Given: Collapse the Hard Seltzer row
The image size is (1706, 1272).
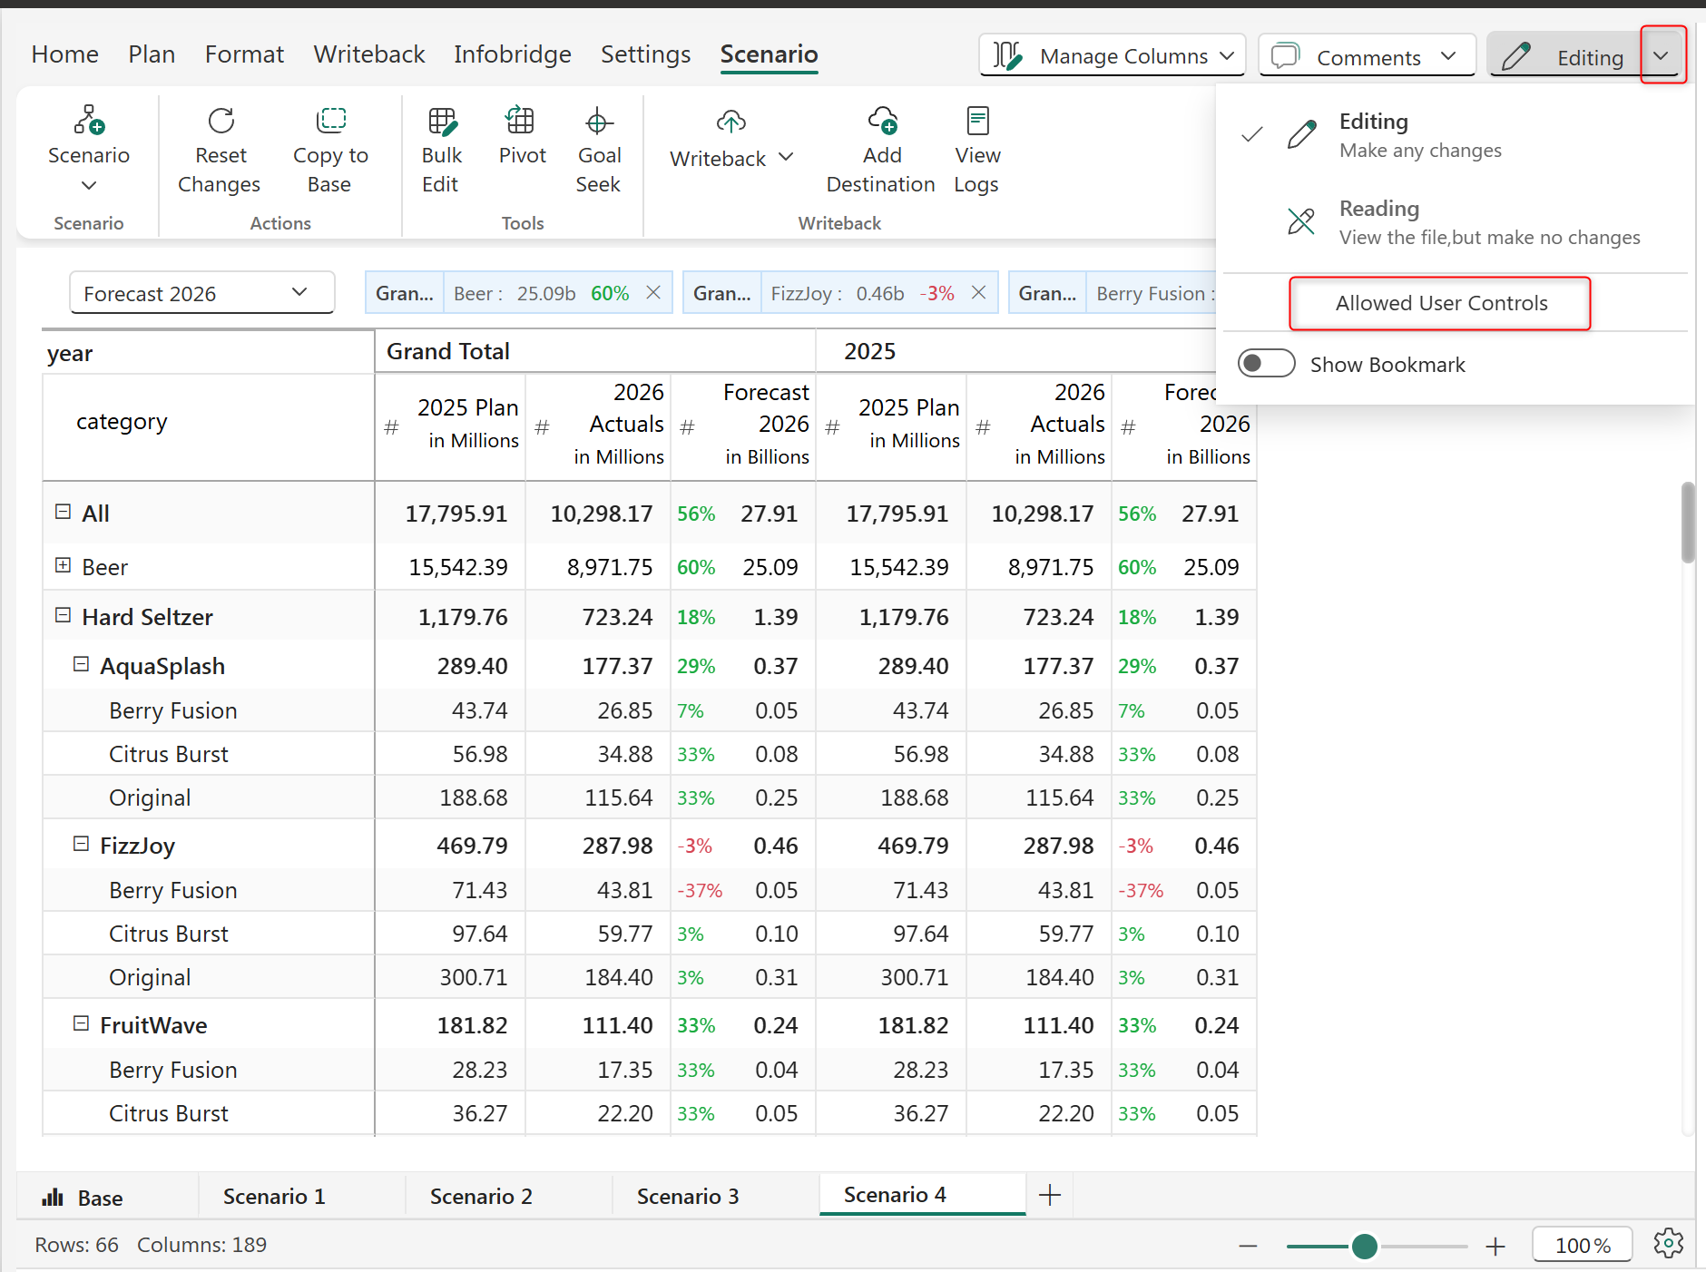Looking at the screenshot, I should (63, 616).
